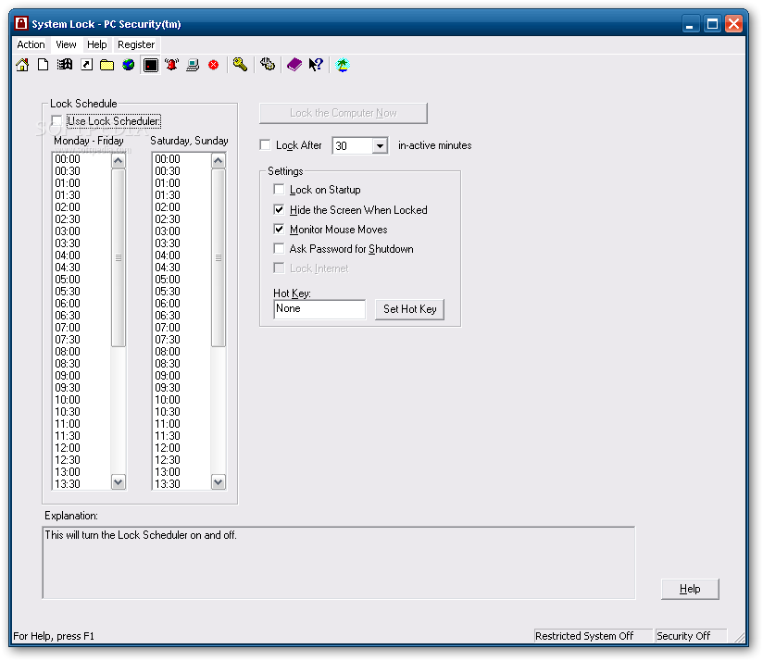The image size is (763, 661).
Task: Click the Saturday, Sunday list scrollbar thumb
Action: pos(219,257)
